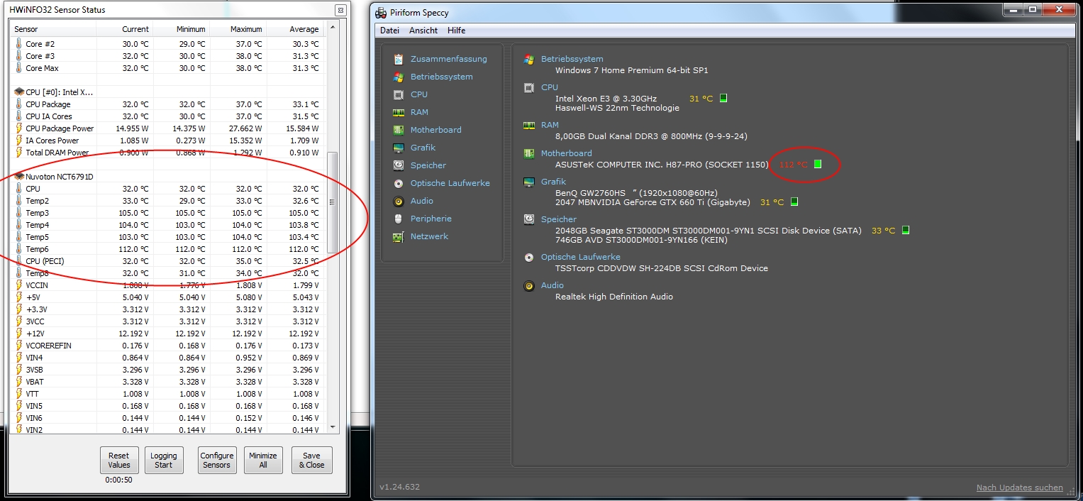Open Grafik in Speccy sidebar
1083x501 pixels.
[423, 148]
